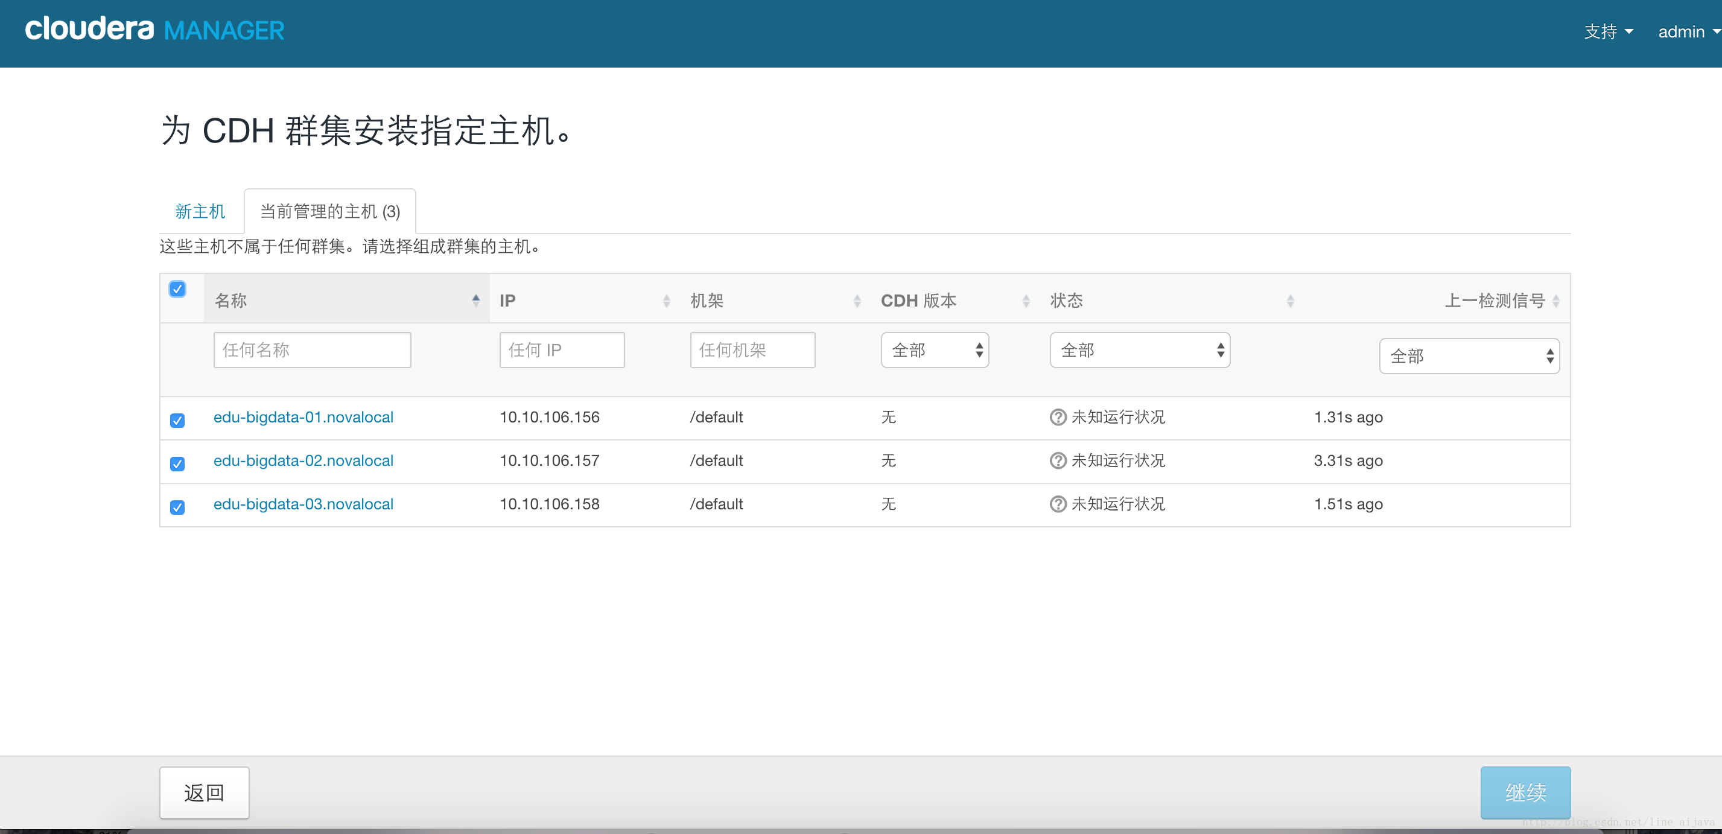Sort by 状态 column arrow icon
Image resolution: width=1722 pixels, height=834 pixels.
[1289, 301]
